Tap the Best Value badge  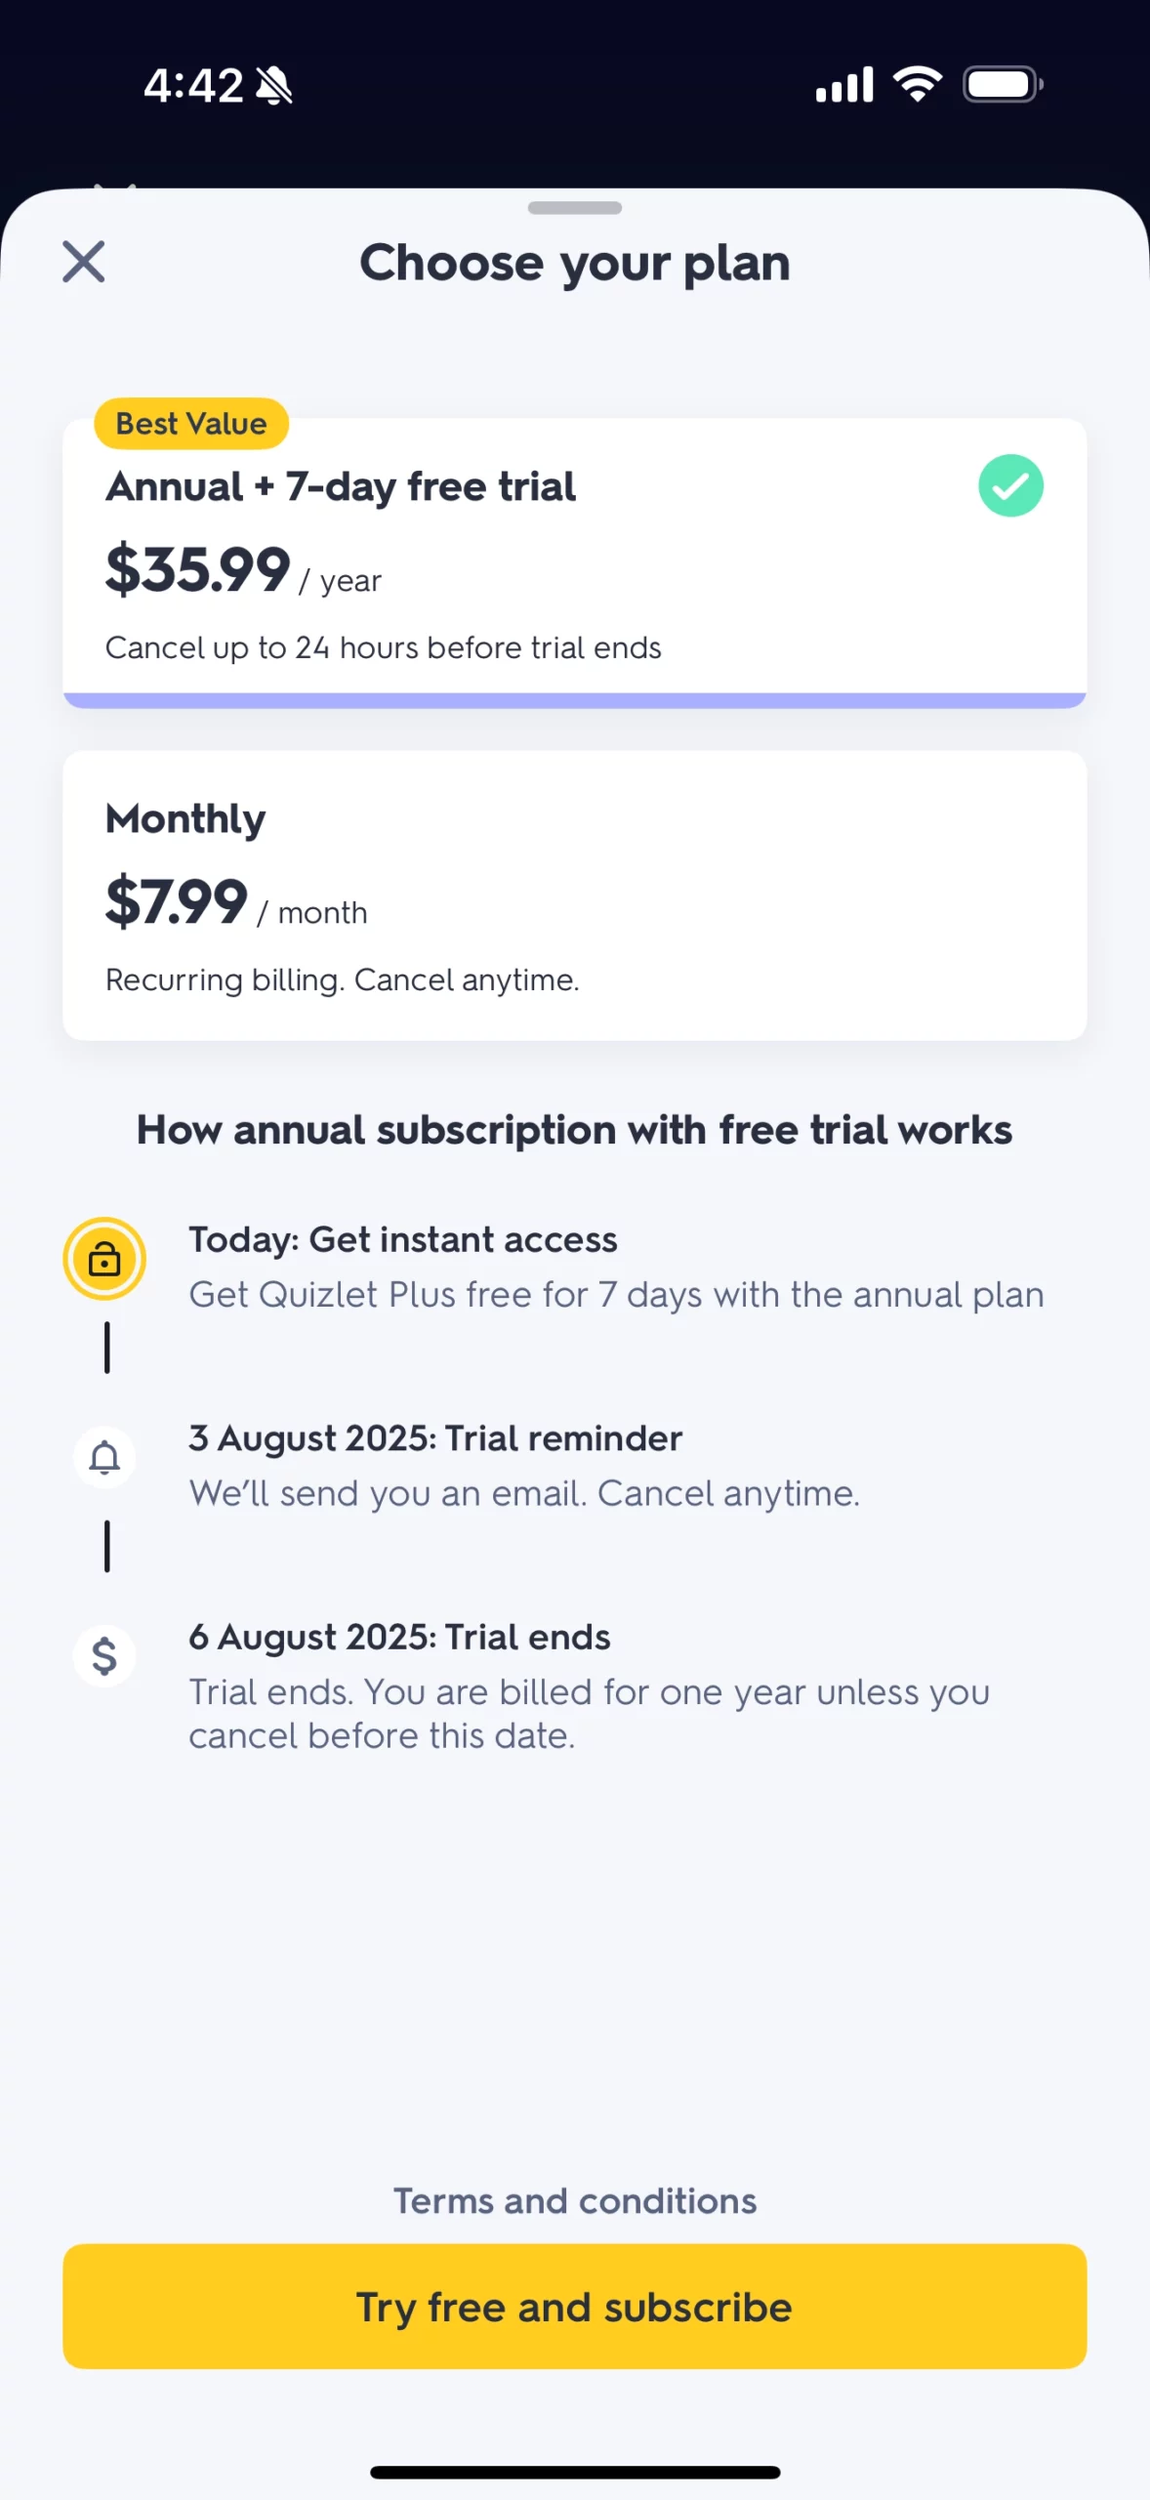191,424
